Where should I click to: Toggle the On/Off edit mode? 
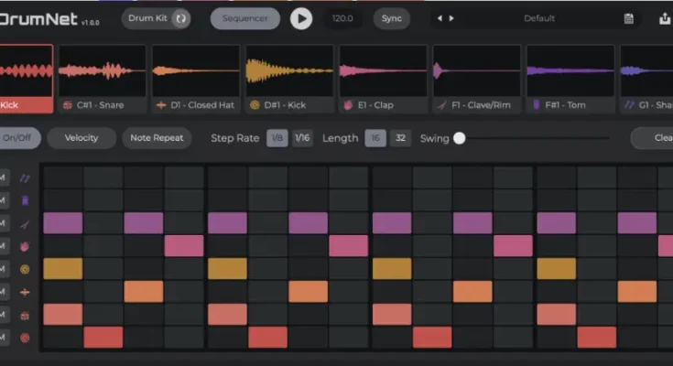tap(18, 138)
